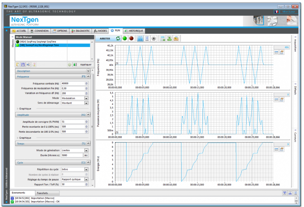Select macro M6 SweepFreq NonRegAmpl Time

[x=53, y=45]
